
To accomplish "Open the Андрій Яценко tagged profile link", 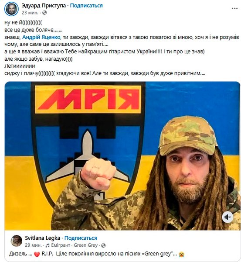I will (41, 37).
